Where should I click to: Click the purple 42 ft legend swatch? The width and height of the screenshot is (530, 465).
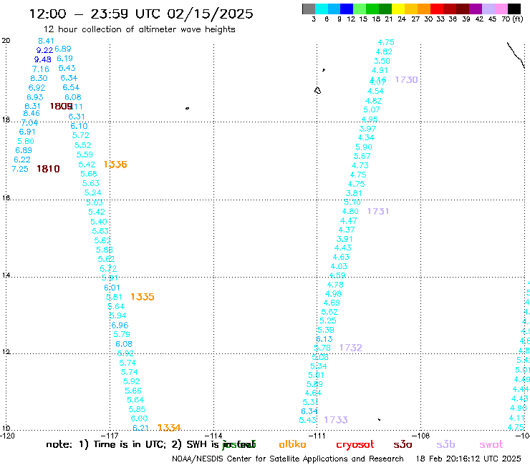[476, 9]
